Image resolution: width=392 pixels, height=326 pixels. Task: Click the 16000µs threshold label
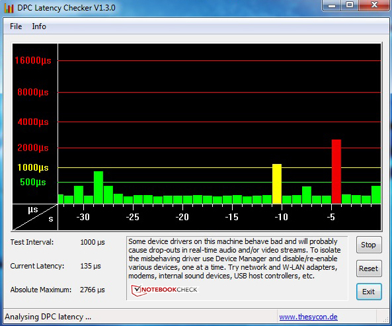pos(33,60)
